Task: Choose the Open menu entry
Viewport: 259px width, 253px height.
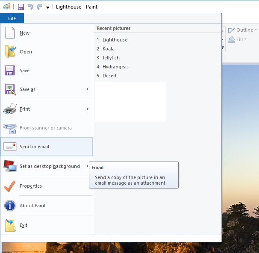Action: (47, 52)
